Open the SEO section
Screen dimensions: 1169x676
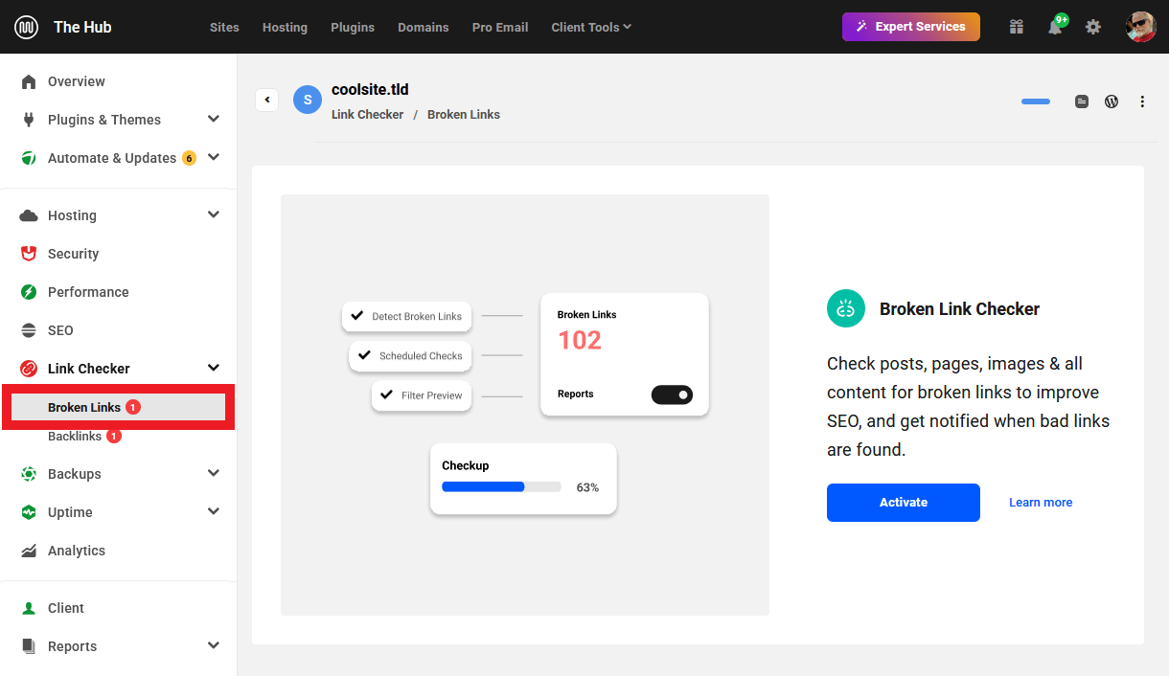tap(59, 329)
